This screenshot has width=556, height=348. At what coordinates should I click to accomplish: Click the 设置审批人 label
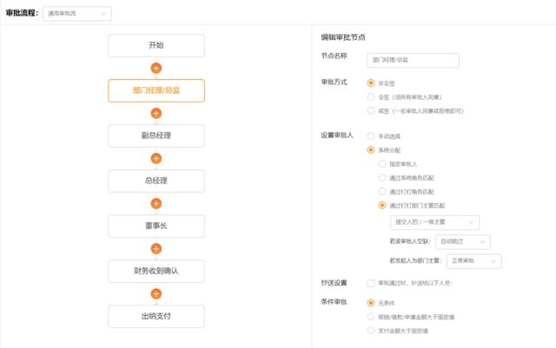(x=337, y=135)
